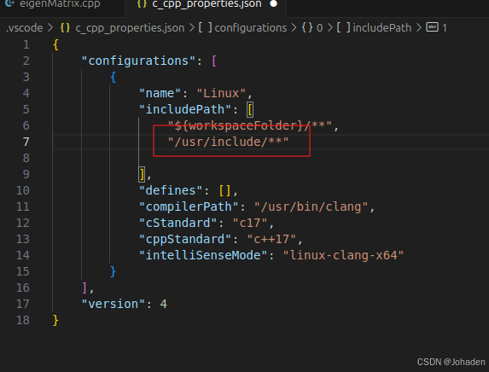The height and width of the screenshot is (372, 489).
Task: Open the breadcrumb index 1 item
Action: pos(445,28)
